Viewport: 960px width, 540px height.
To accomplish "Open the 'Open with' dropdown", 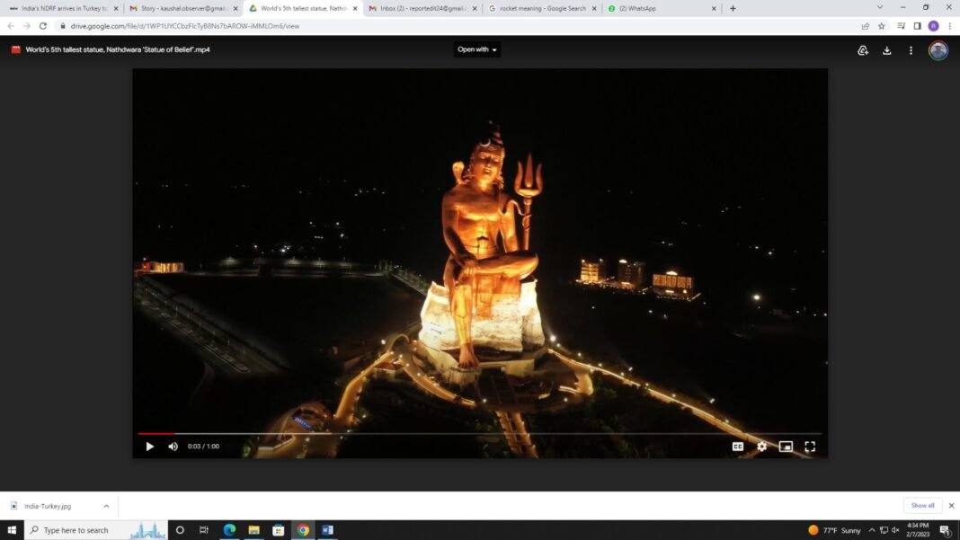I will coord(476,50).
